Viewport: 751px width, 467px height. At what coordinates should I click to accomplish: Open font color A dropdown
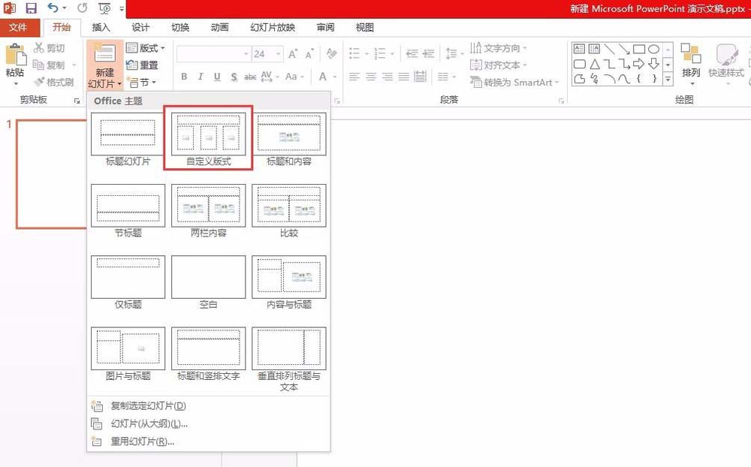[x=334, y=77]
